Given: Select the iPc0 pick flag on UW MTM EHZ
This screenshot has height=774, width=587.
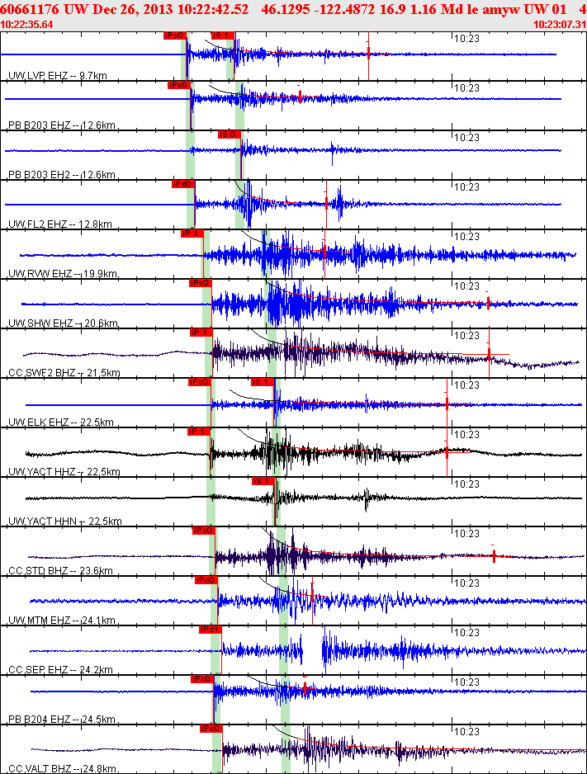Looking at the screenshot, I should (206, 579).
